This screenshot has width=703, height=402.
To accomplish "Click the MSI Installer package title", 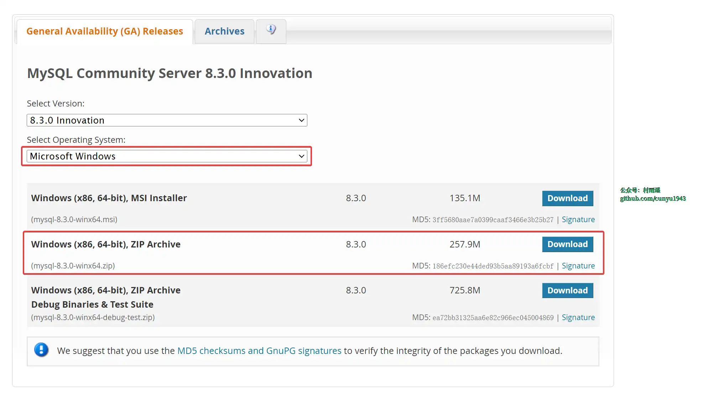I will click(x=109, y=198).
